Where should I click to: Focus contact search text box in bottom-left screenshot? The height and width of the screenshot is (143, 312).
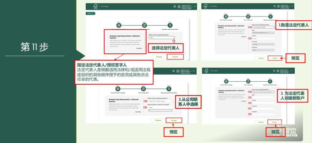pyautogui.click(x=161, y=110)
